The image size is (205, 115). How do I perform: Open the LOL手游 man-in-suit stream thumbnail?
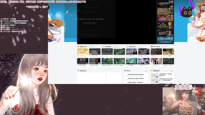(x=132, y=52)
